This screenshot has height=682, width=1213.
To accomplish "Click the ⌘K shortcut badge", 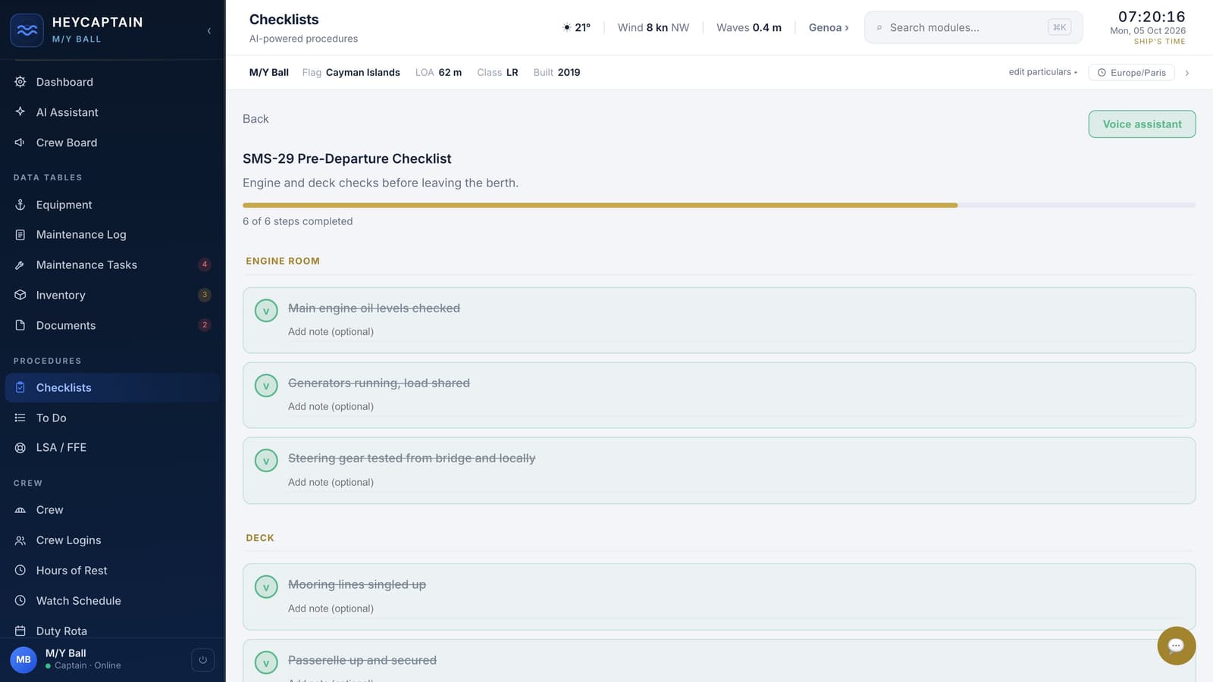I will (x=1059, y=27).
